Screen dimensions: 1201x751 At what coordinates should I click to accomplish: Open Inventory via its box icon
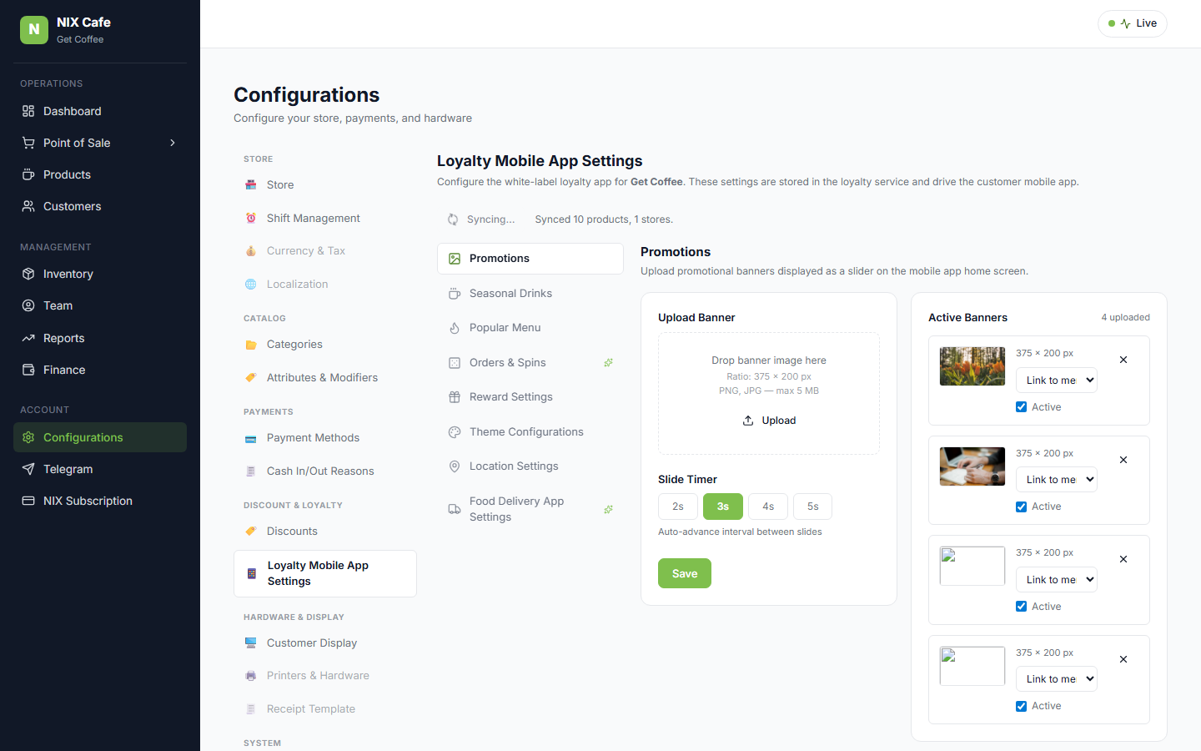point(28,274)
